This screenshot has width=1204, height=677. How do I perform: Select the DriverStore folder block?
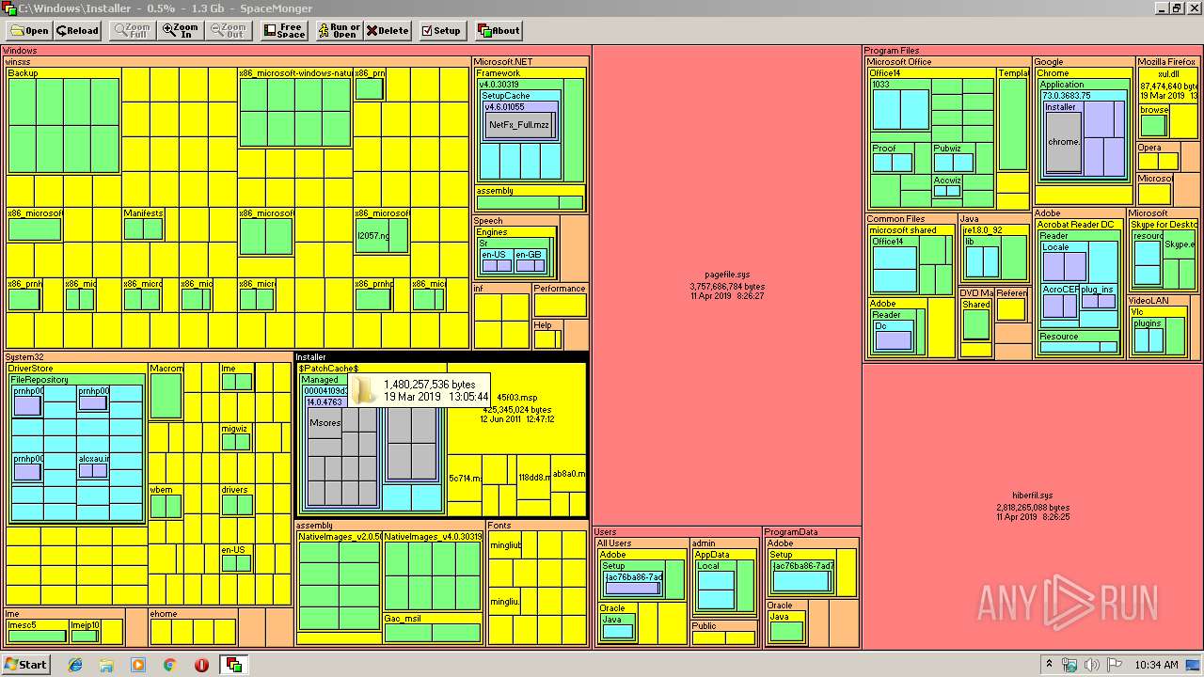[x=76, y=445]
